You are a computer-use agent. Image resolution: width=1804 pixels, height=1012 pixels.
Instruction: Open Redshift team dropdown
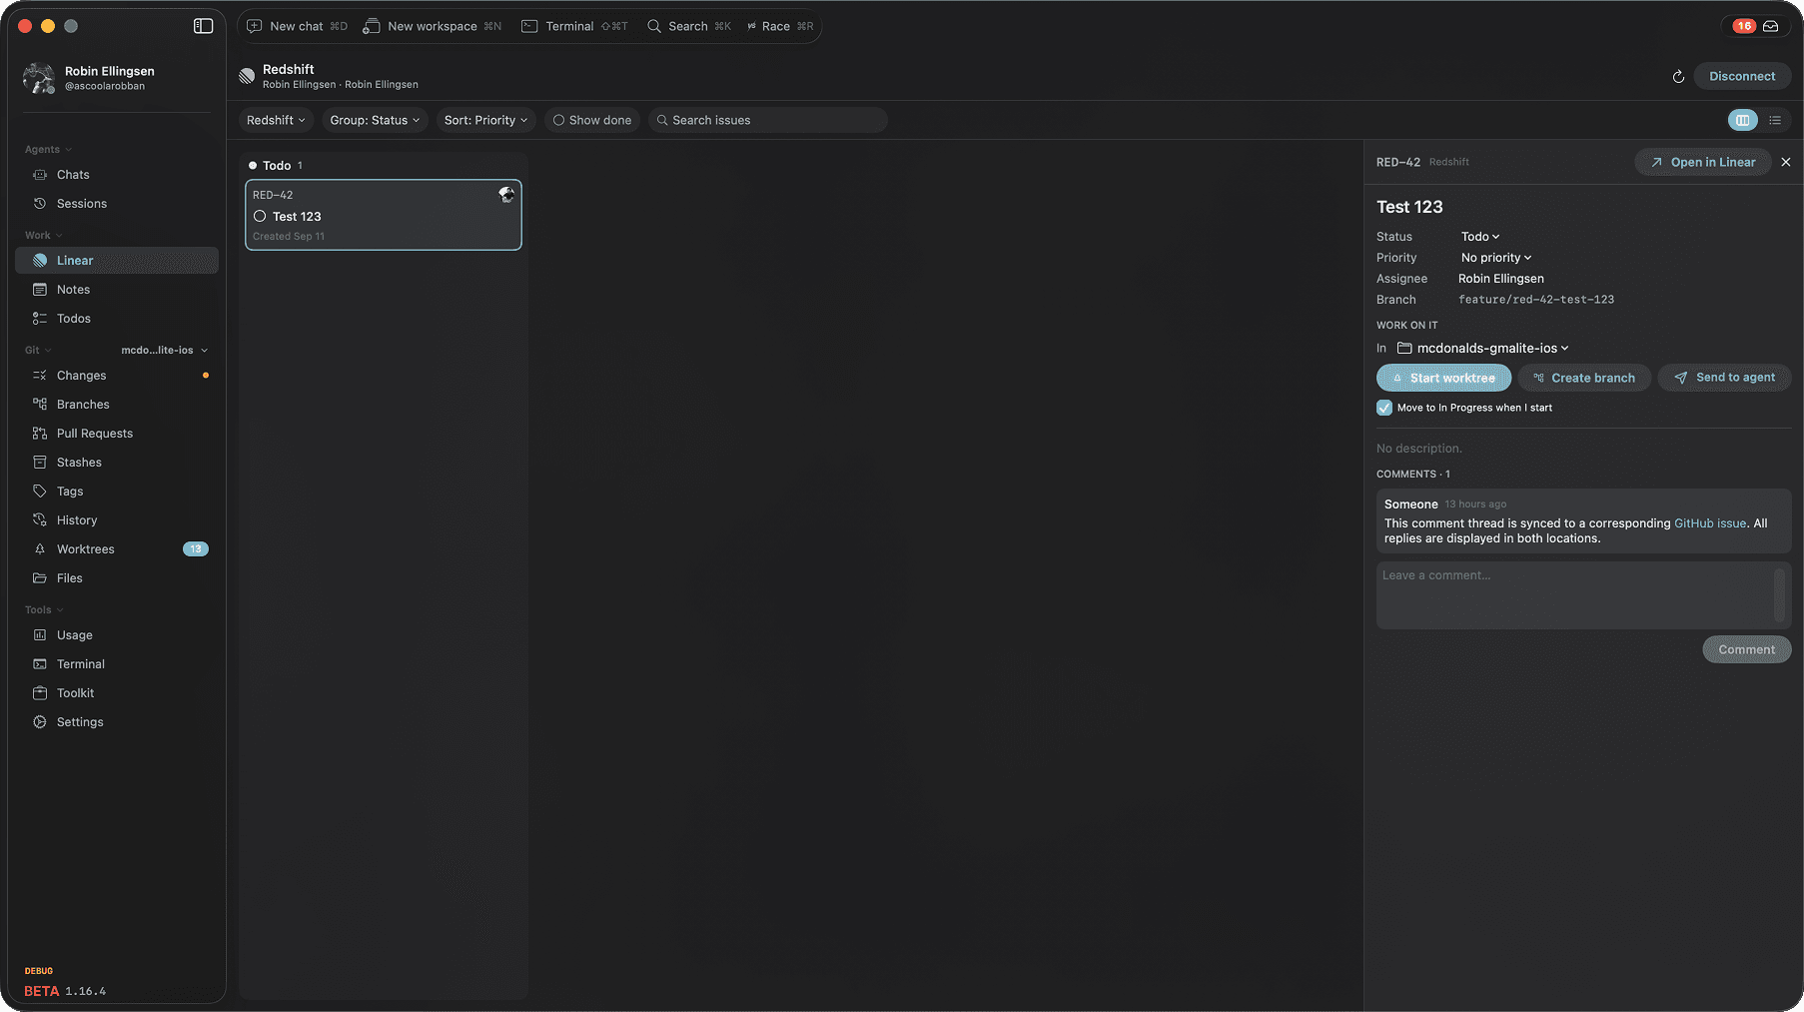tap(276, 120)
